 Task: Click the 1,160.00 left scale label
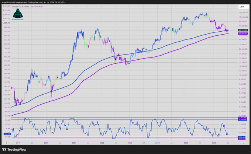tap(6, 6)
